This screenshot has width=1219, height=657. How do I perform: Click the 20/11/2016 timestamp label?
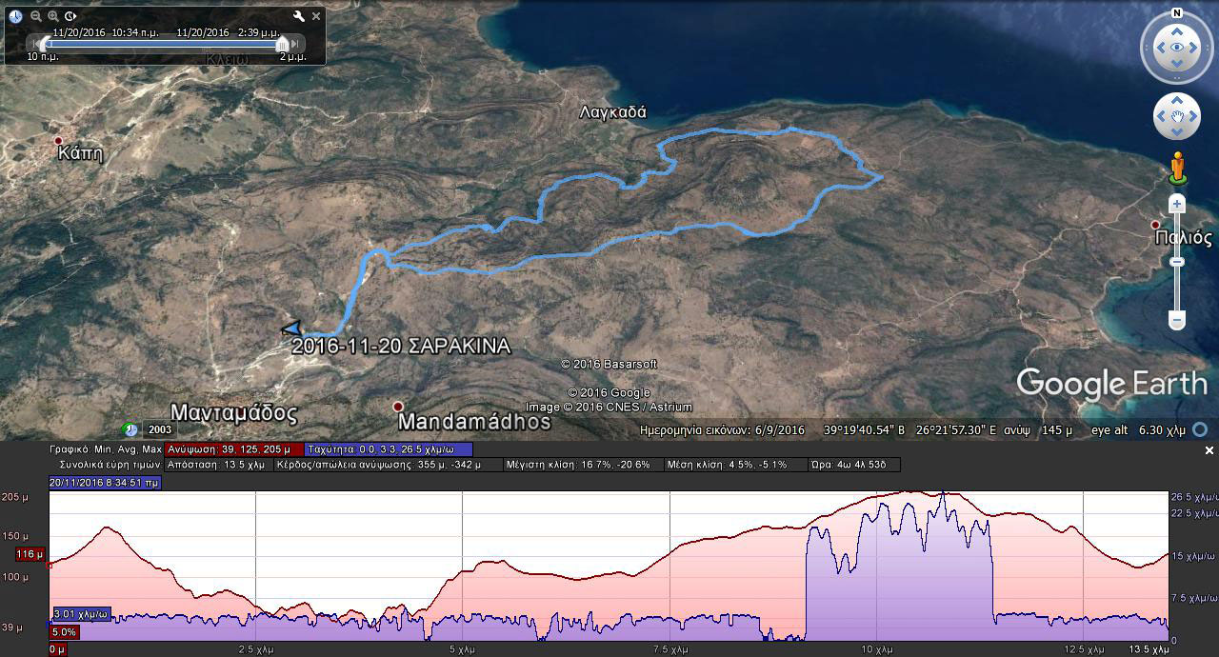[x=105, y=483]
